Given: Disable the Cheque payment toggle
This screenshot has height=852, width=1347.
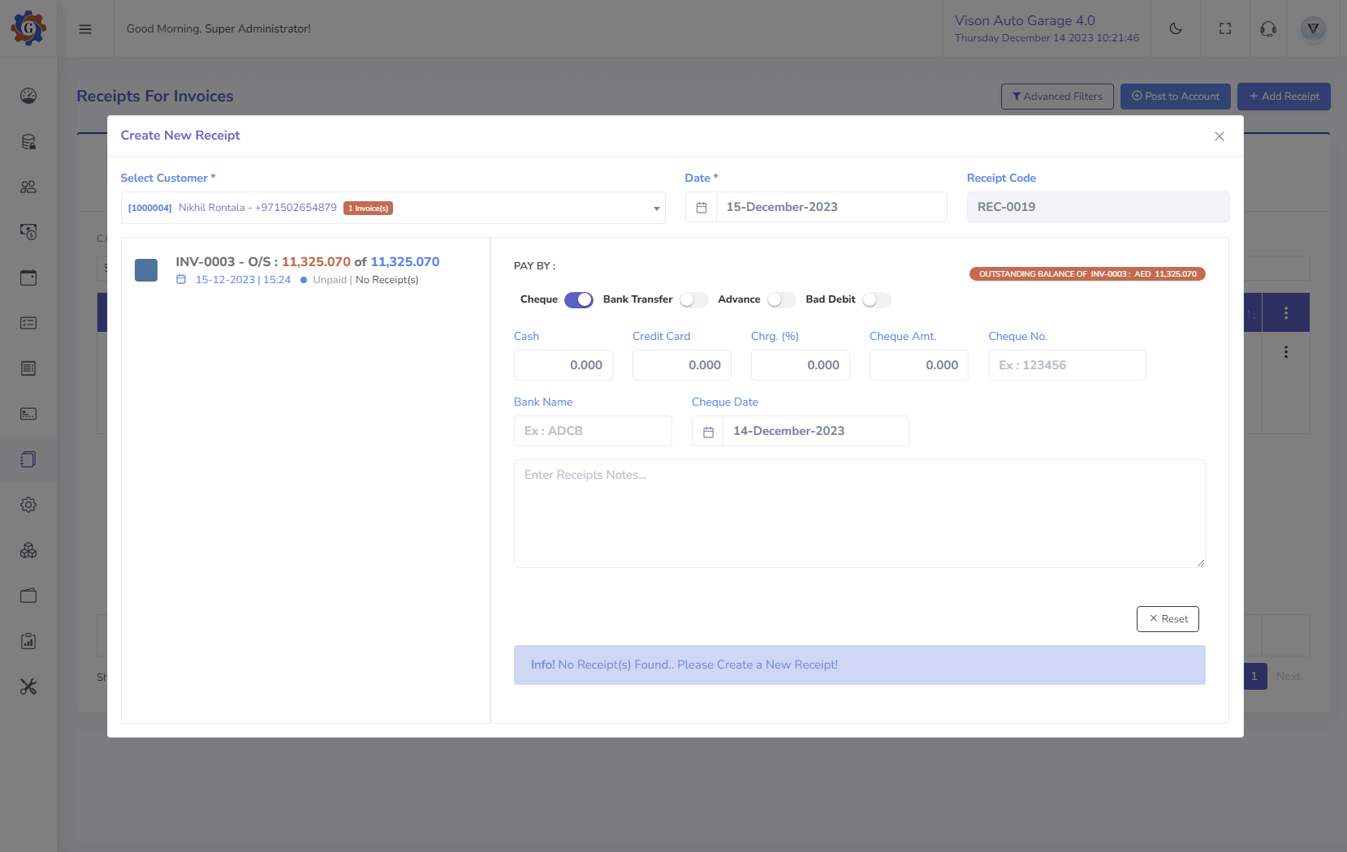Looking at the screenshot, I should pos(579,299).
